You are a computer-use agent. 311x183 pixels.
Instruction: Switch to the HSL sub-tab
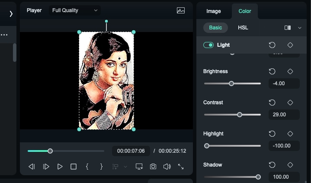pyautogui.click(x=243, y=28)
